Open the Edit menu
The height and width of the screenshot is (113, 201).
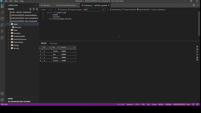[x=11, y=1]
